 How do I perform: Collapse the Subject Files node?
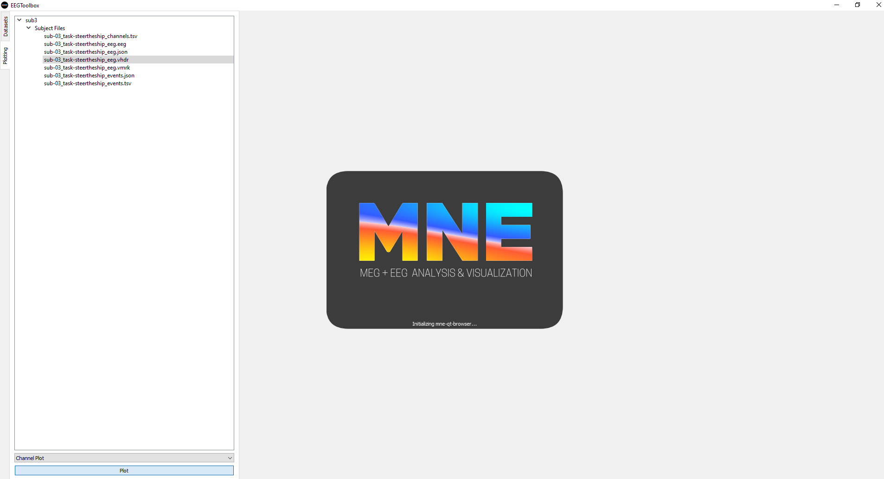click(28, 28)
